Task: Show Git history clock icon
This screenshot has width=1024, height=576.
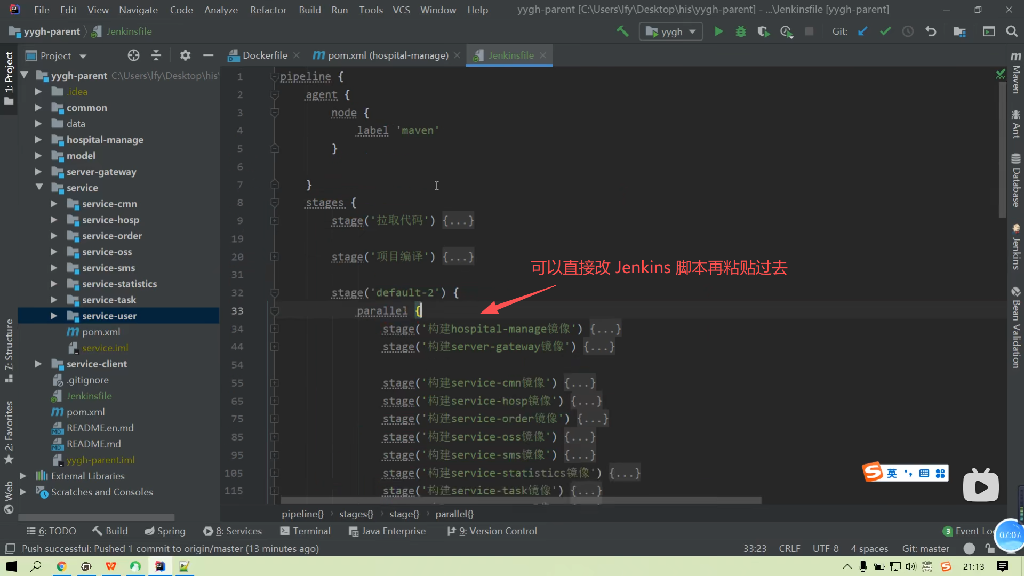Action: tap(908, 31)
